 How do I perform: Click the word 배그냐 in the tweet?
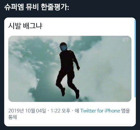click(33, 26)
